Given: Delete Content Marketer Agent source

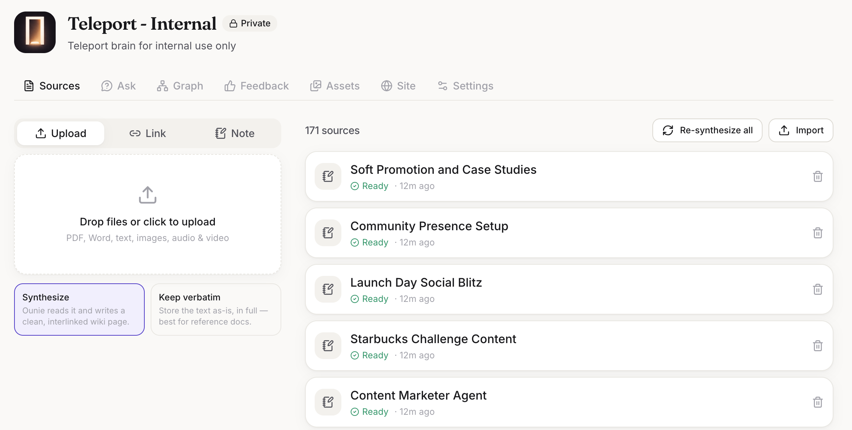Looking at the screenshot, I should pyautogui.click(x=818, y=402).
